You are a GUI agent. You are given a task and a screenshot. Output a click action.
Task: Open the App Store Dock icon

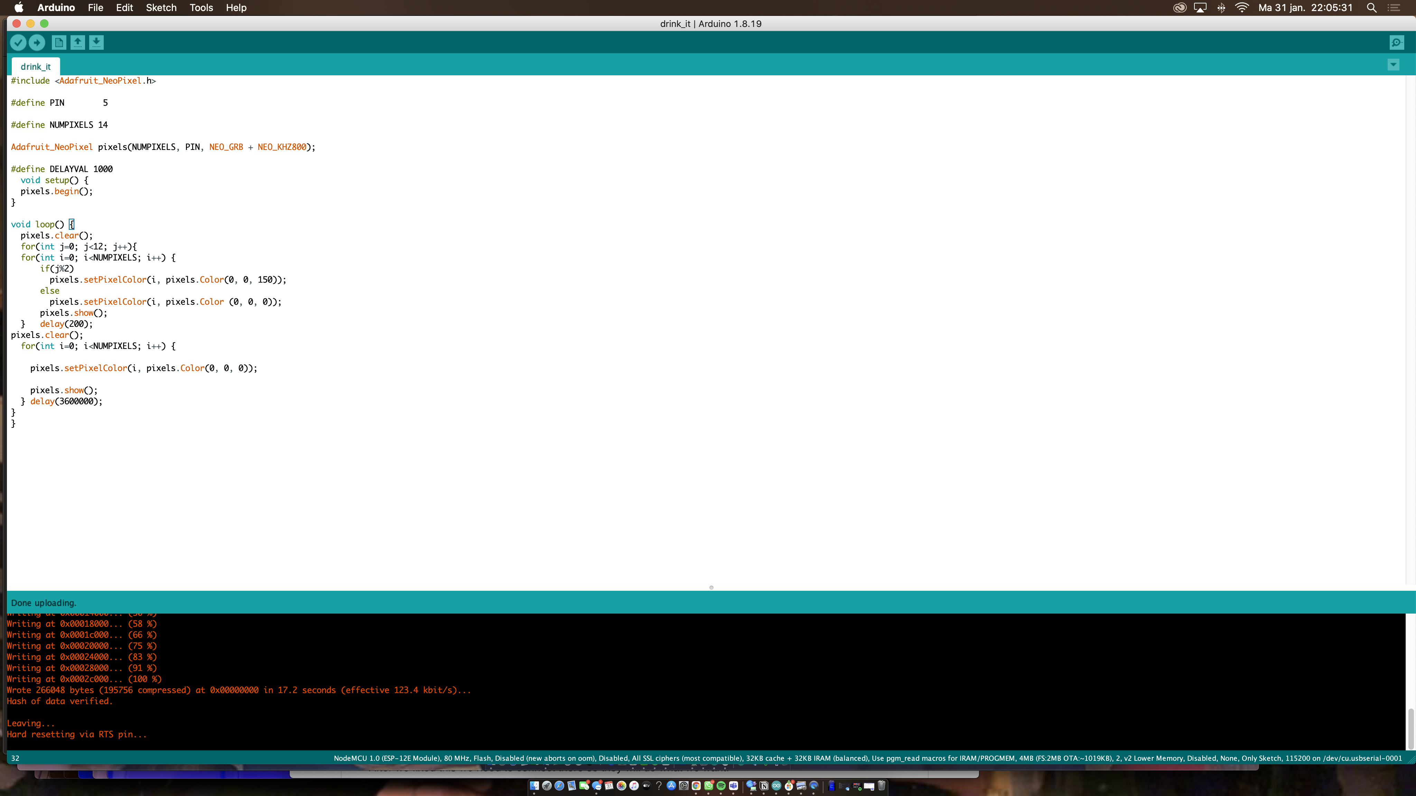point(671,786)
